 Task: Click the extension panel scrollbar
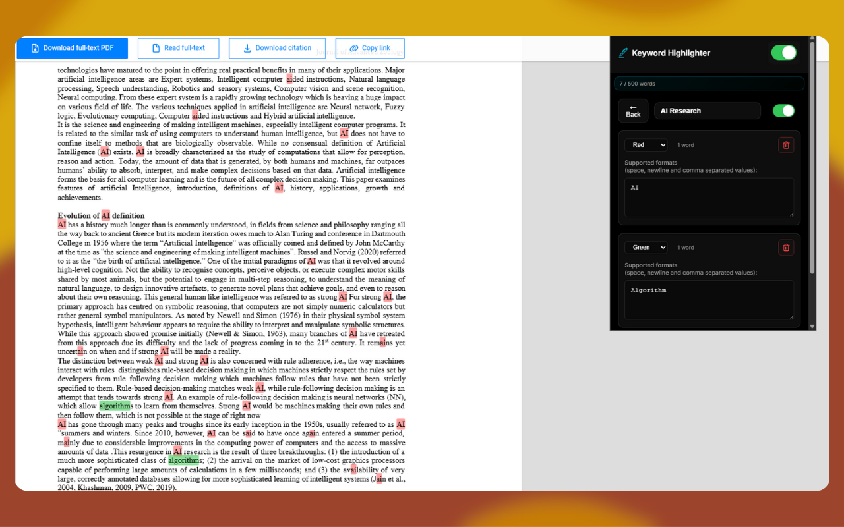(x=812, y=158)
